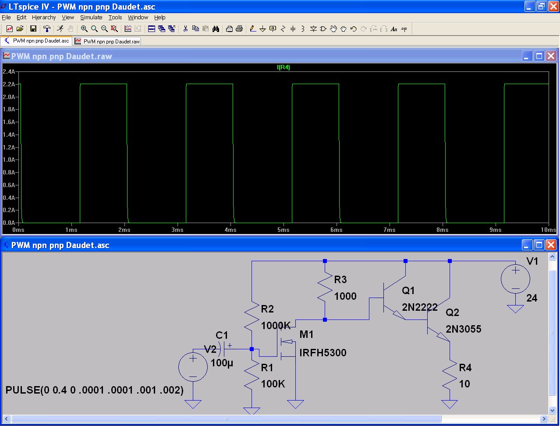The image size is (560, 426).
Task: Place a Ground symbol from toolbar
Action: point(262,29)
